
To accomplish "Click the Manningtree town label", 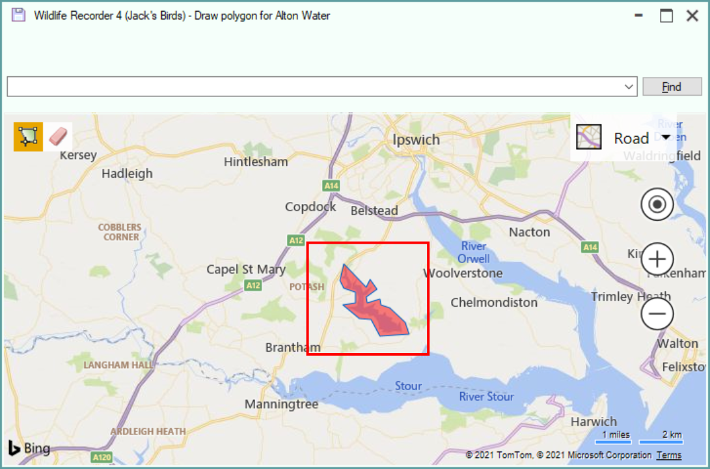I will pyautogui.click(x=281, y=405).
